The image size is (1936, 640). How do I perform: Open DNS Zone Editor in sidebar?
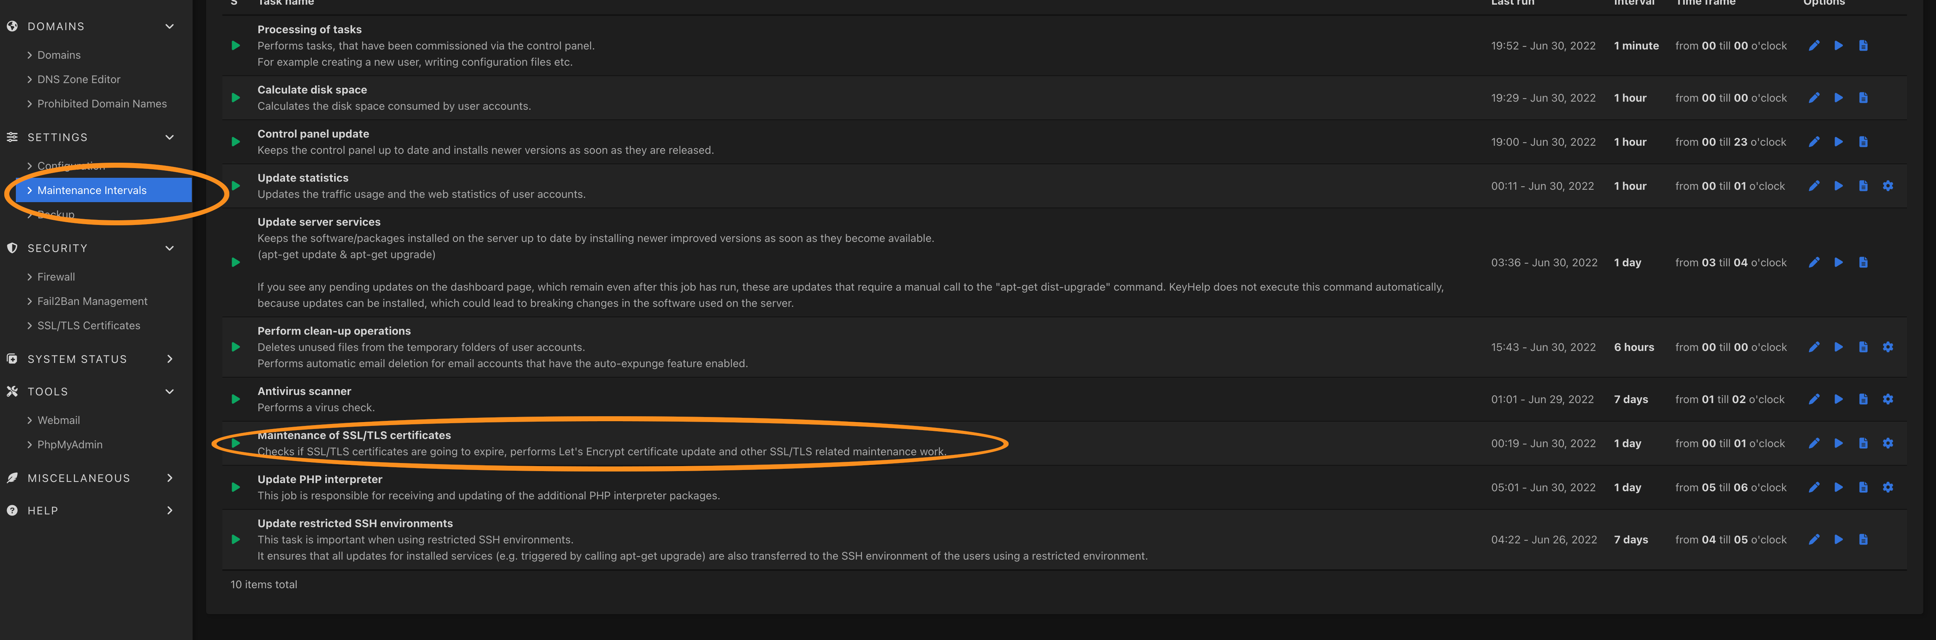pos(78,80)
